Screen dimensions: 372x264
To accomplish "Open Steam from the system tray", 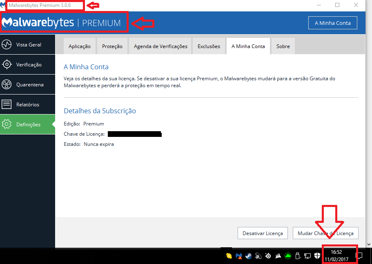I will pyautogui.click(x=249, y=256).
